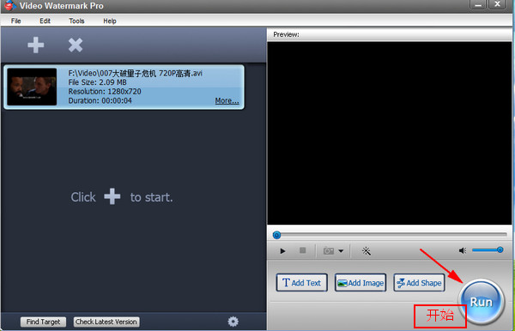515x331 pixels.
Task: Adjust the volume slider
Action: 488,250
